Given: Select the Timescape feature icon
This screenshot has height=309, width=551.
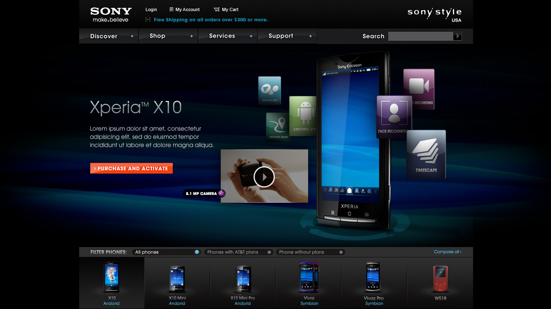Looking at the screenshot, I should 426,154.
